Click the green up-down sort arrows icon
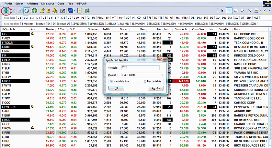Screen dimensions: 272x148 point(87,11)
